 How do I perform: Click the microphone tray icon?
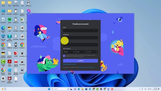pyautogui.click(x=142, y=89)
